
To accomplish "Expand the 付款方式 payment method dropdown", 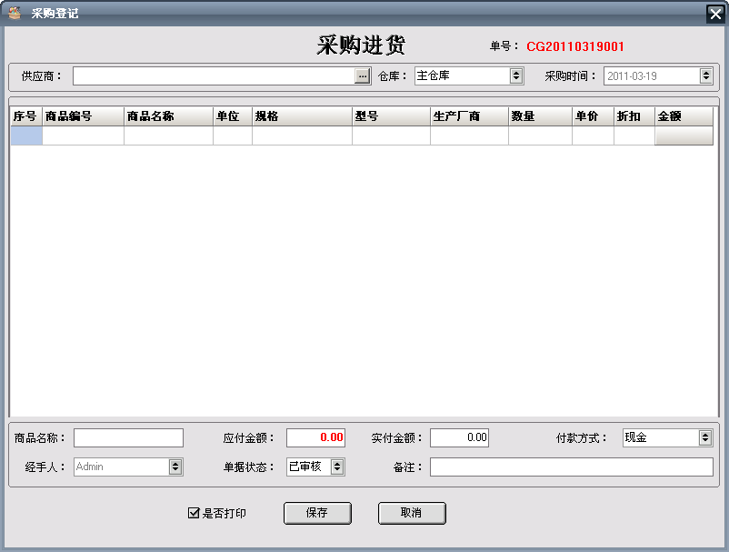I will pyautogui.click(x=705, y=438).
